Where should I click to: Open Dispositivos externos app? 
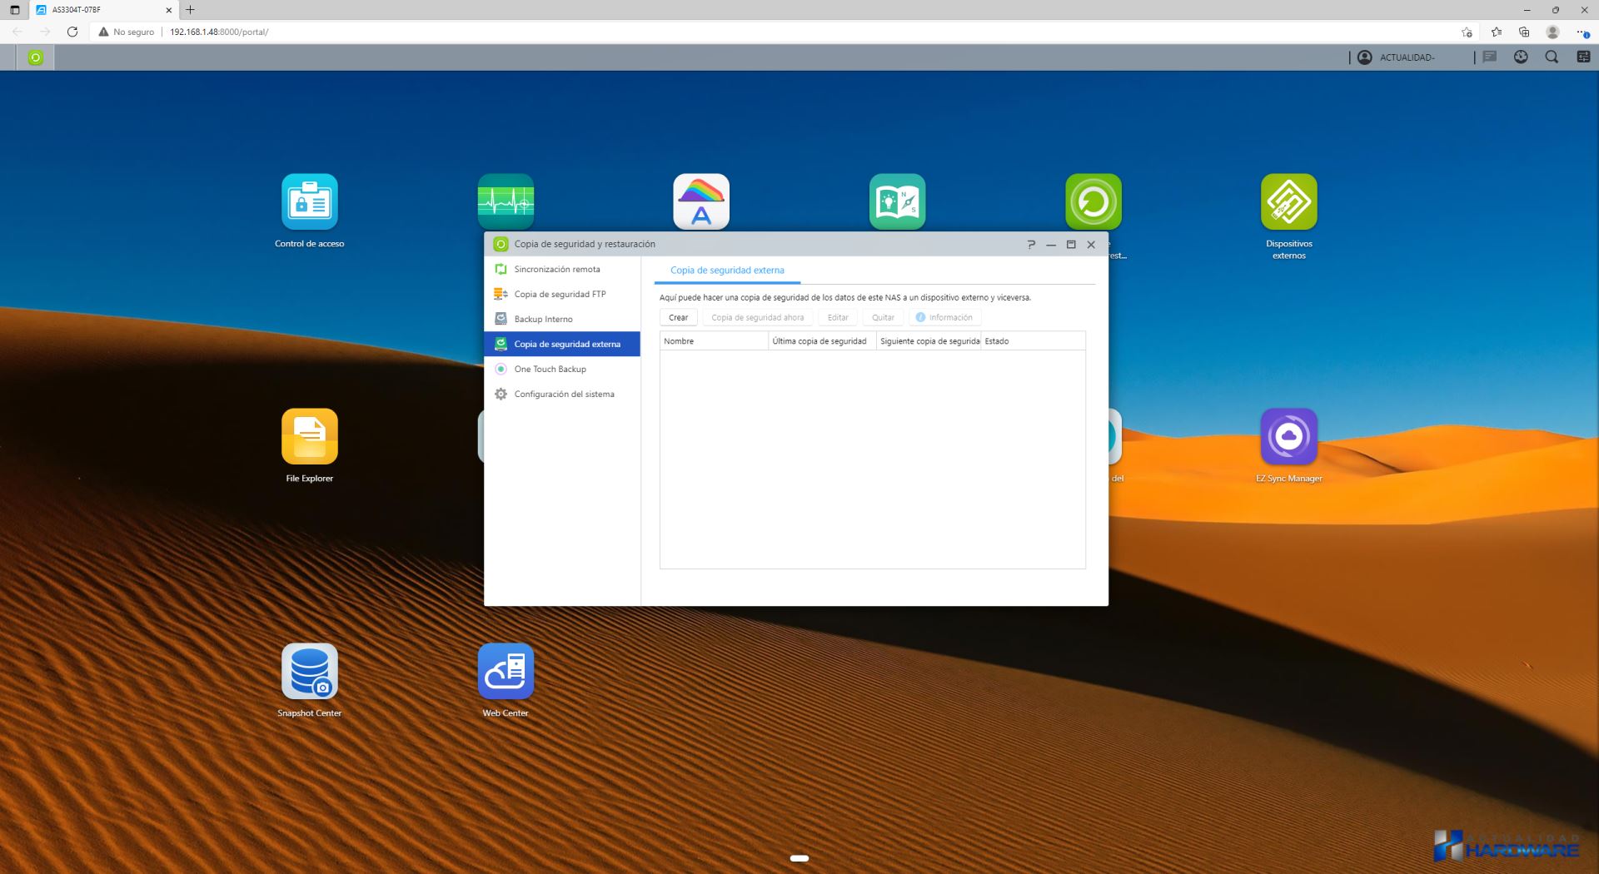pyautogui.click(x=1288, y=201)
